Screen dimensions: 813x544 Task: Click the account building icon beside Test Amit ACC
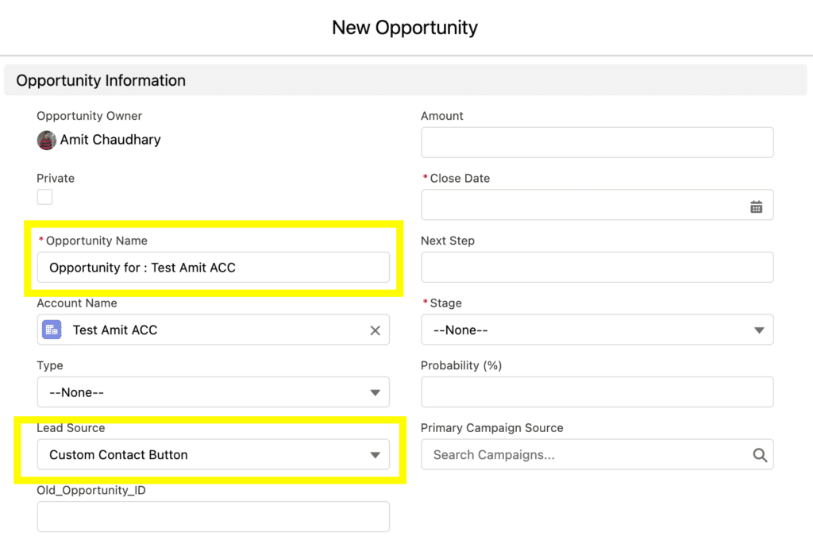pos(52,330)
